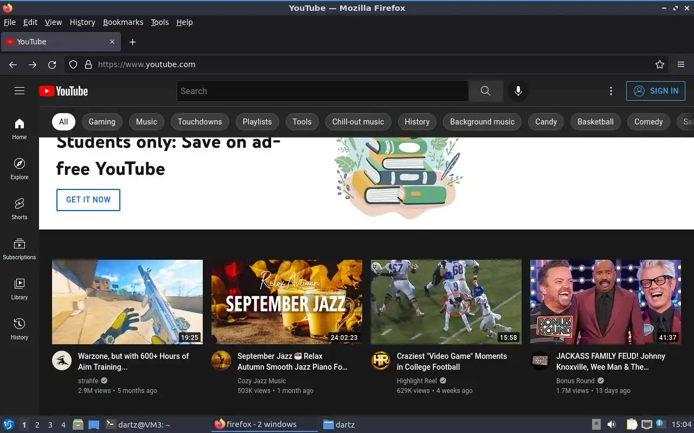Open the taskbar start menu icon
This screenshot has height=433, width=694.
(x=8, y=424)
